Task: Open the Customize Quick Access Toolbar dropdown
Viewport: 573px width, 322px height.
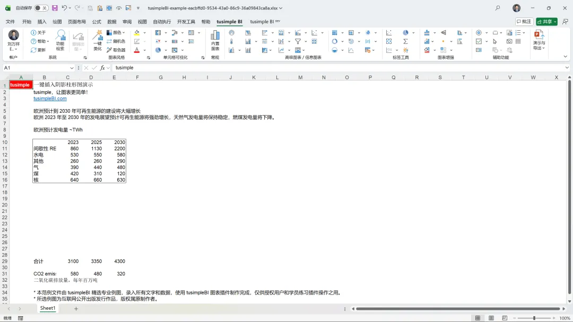Action: pyautogui.click(x=138, y=8)
